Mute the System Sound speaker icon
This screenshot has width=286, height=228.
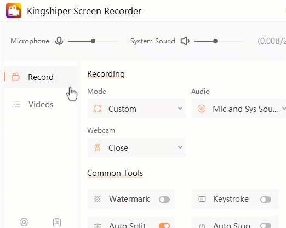(x=185, y=41)
